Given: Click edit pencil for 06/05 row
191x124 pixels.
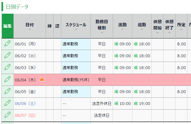Looking at the screenshot, I should (x=7, y=92).
